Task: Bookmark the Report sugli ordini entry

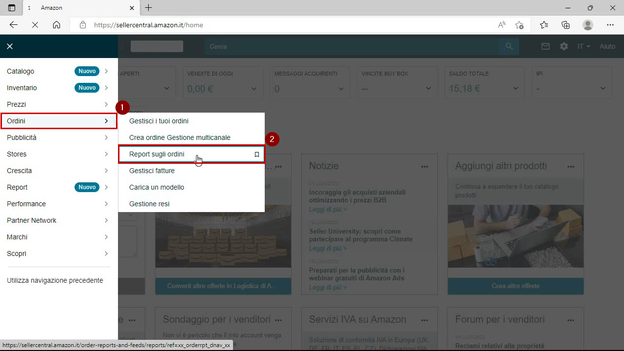Action: (x=257, y=154)
